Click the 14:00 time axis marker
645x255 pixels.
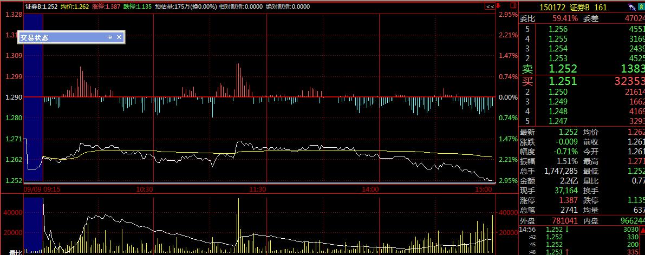tap(370, 189)
